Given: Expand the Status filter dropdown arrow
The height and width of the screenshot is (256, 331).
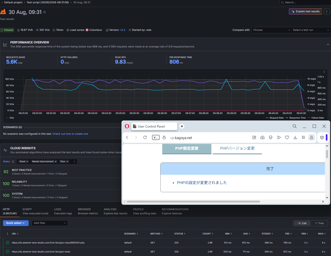Looking at the screenshot, I should pos(74,161).
